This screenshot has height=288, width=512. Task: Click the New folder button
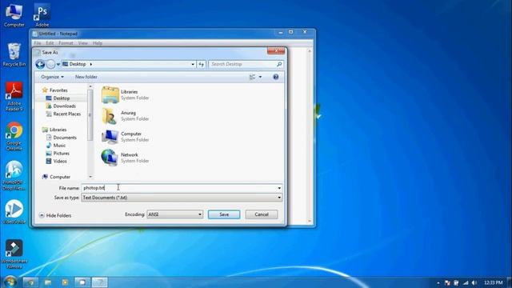click(86, 77)
